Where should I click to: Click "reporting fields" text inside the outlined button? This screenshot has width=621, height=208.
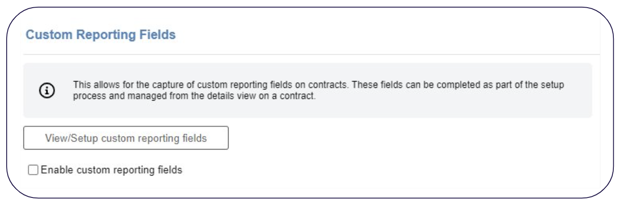click(x=178, y=138)
